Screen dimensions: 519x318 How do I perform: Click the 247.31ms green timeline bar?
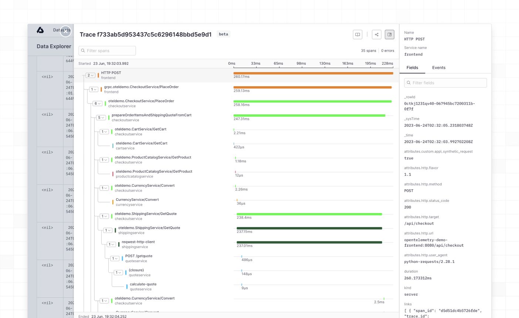[x=309, y=115]
